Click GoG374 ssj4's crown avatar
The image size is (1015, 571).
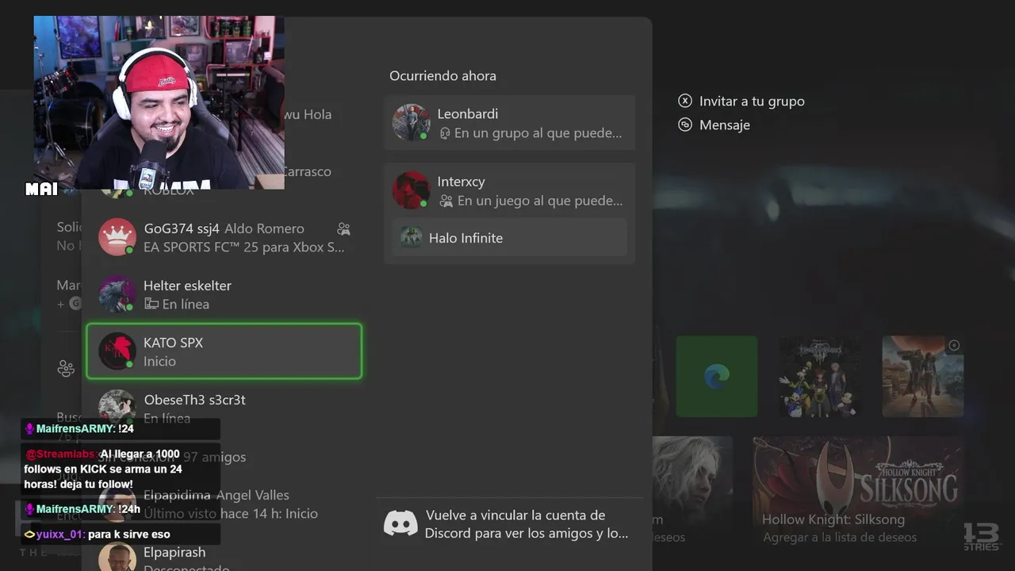click(117, 237)
